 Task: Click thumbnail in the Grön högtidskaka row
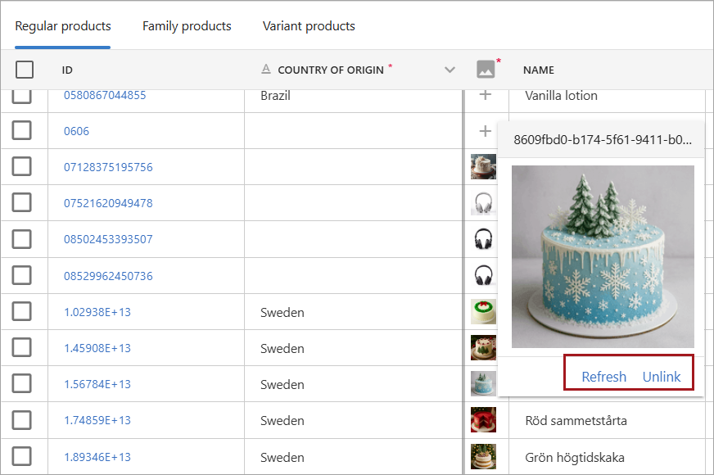tap(483, 456)
